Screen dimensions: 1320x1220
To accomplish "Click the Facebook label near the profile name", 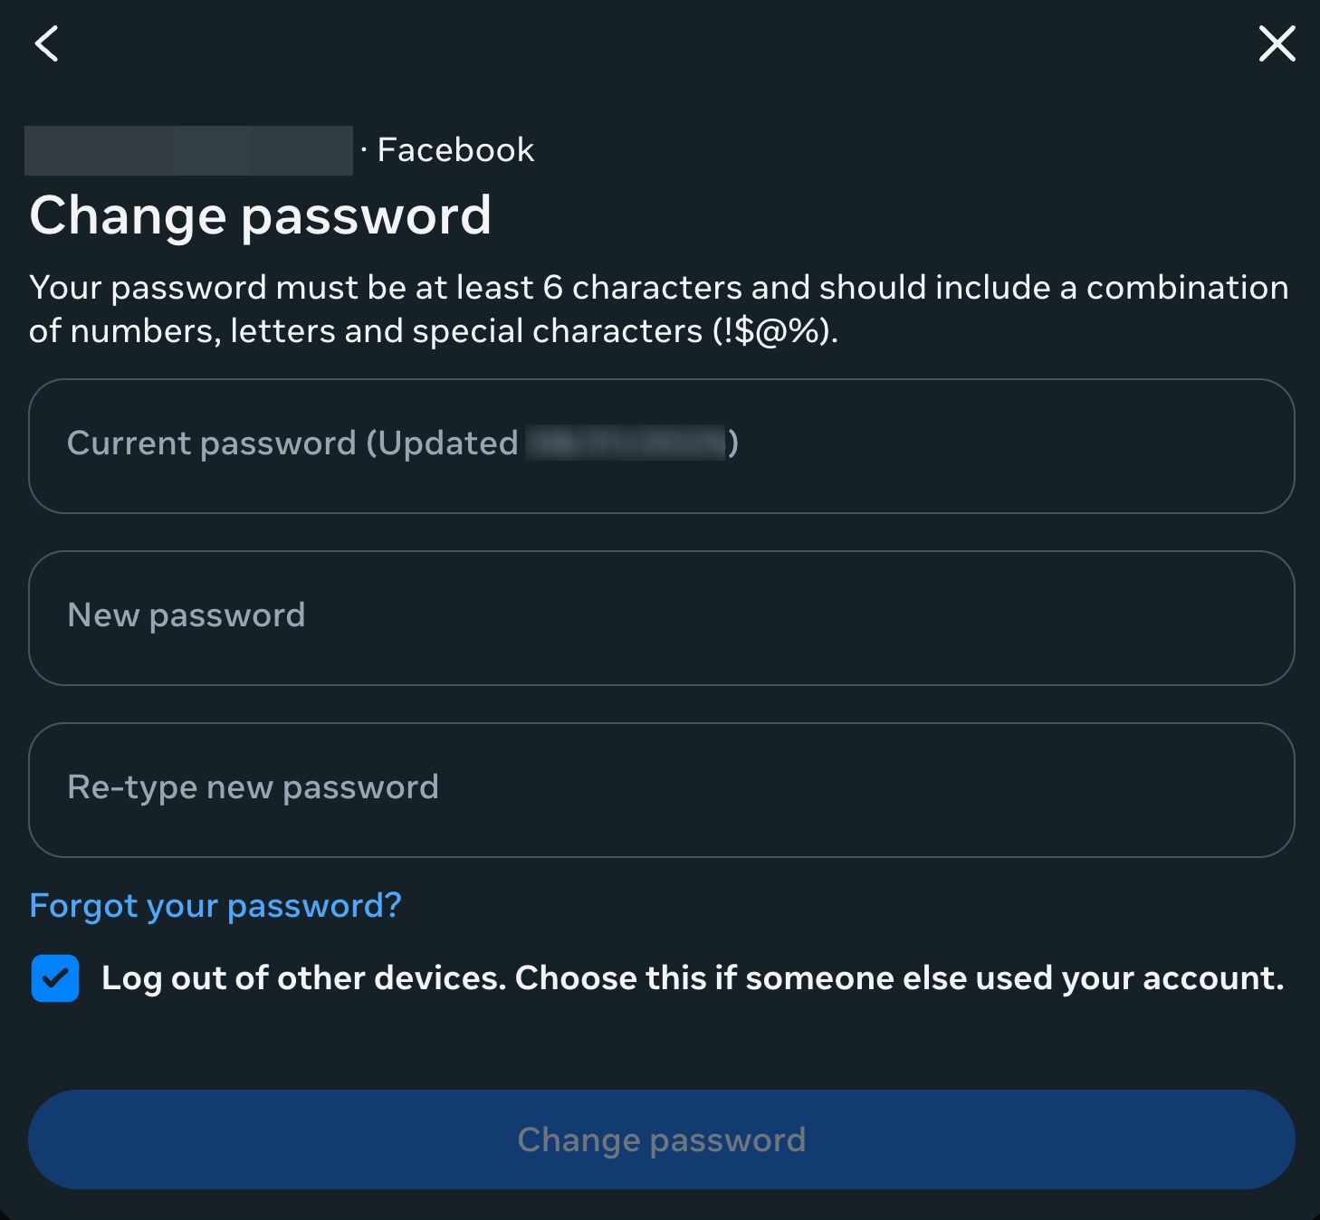I will pyautogui.click(x=454, y=148).
